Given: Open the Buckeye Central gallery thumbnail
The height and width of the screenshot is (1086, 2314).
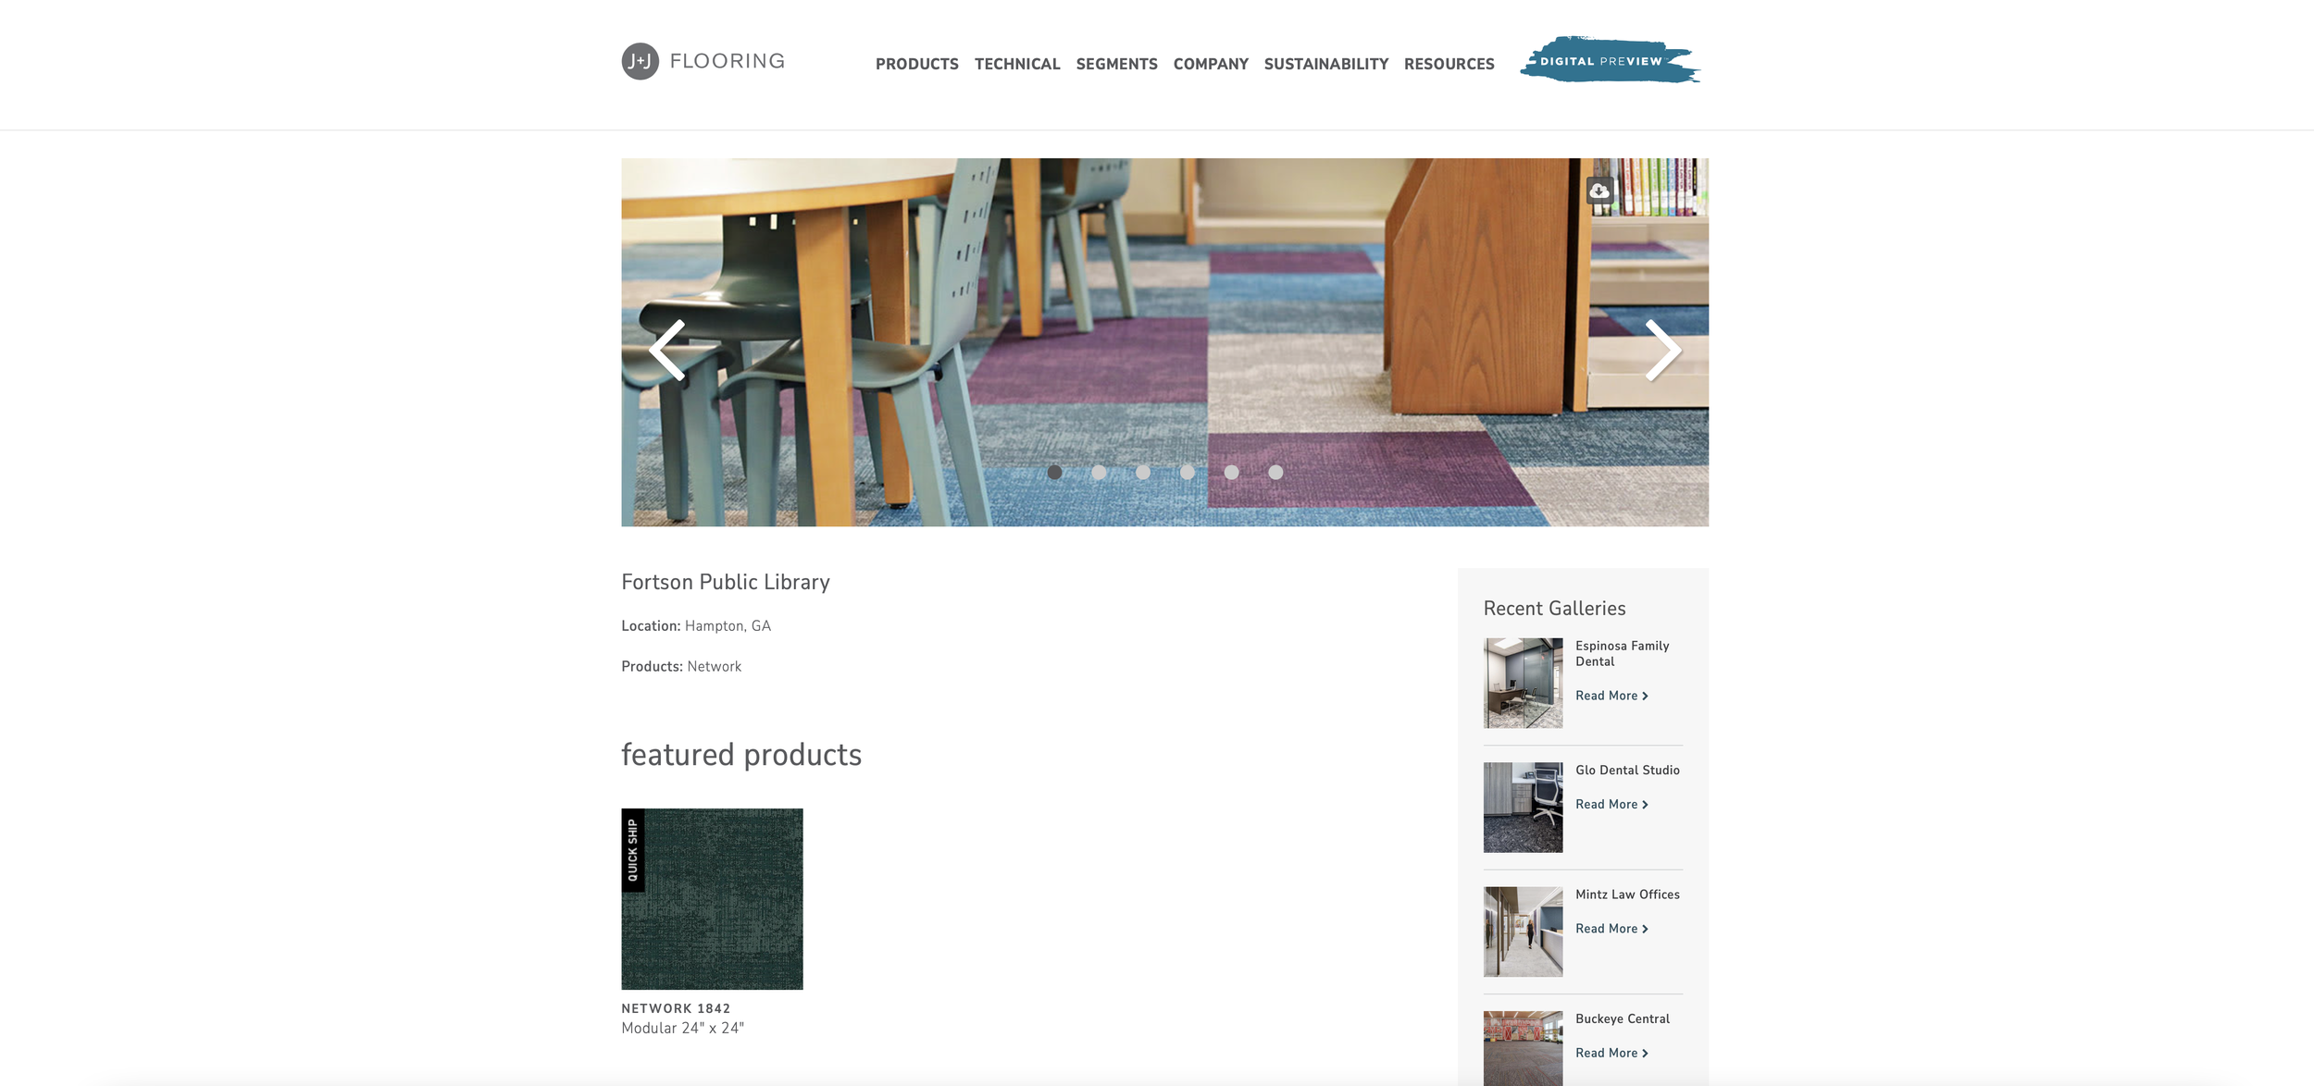Looking at the screenshot, I should 1523,1048.
